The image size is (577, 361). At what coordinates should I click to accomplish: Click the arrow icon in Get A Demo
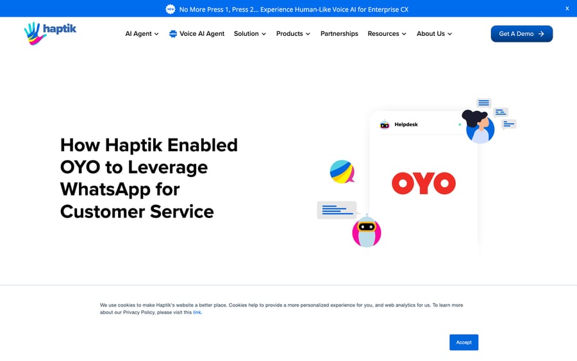click(541, 34)
